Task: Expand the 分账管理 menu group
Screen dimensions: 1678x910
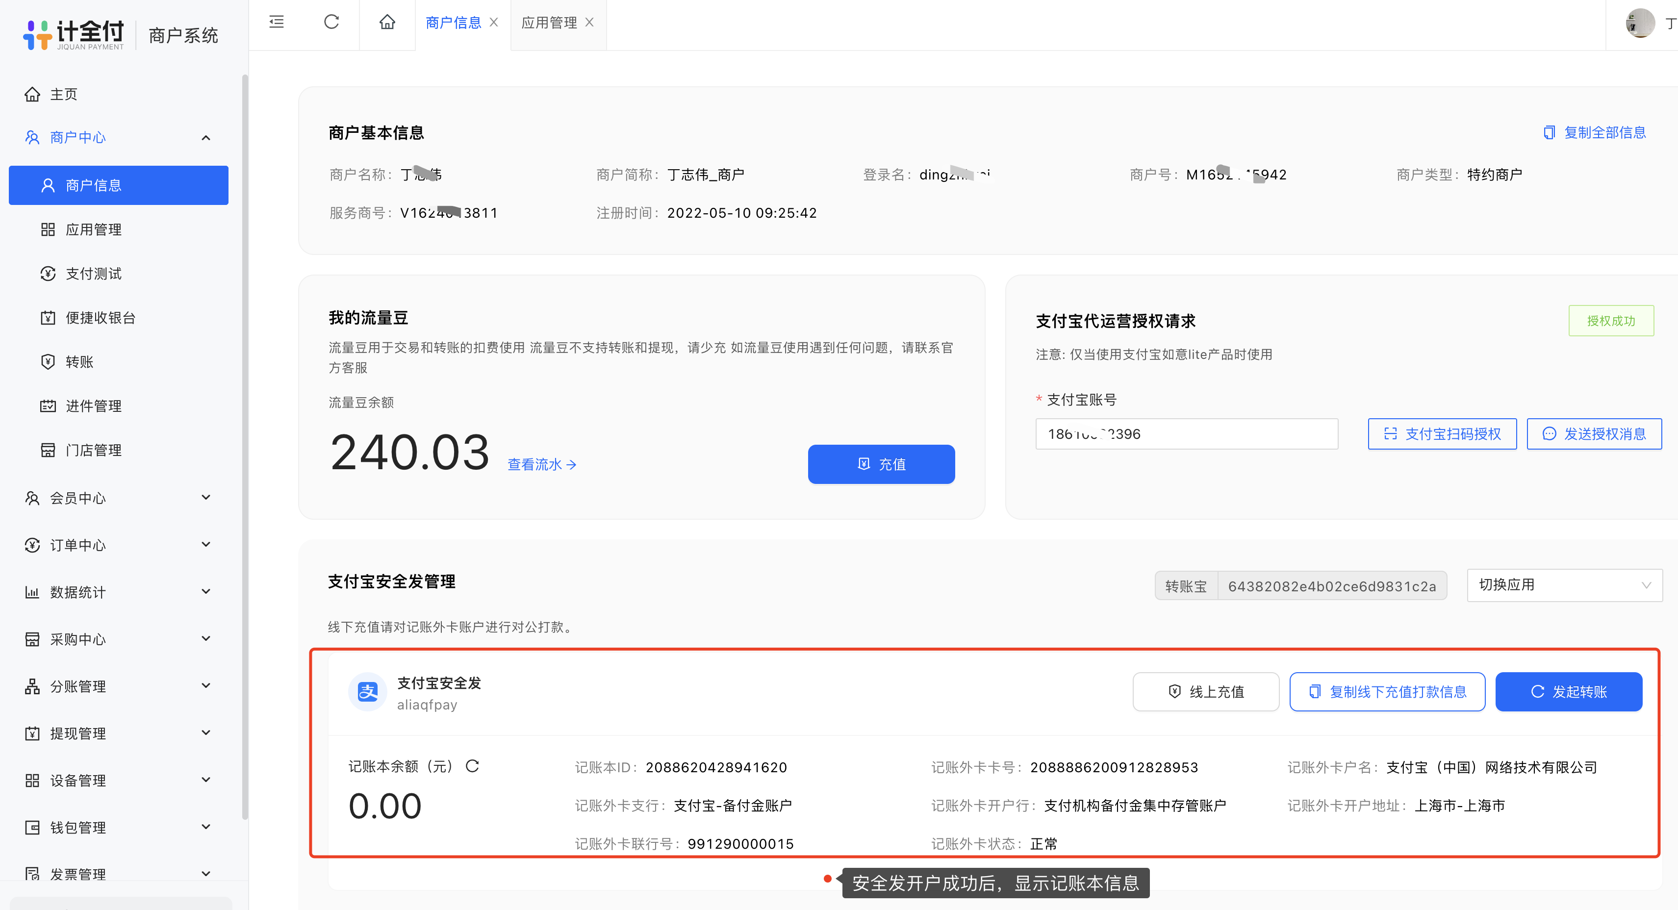Action: [119, 686]
